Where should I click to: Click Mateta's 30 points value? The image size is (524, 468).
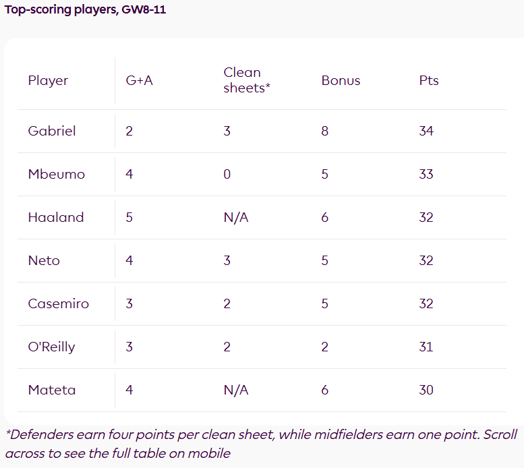coord(426,390)
